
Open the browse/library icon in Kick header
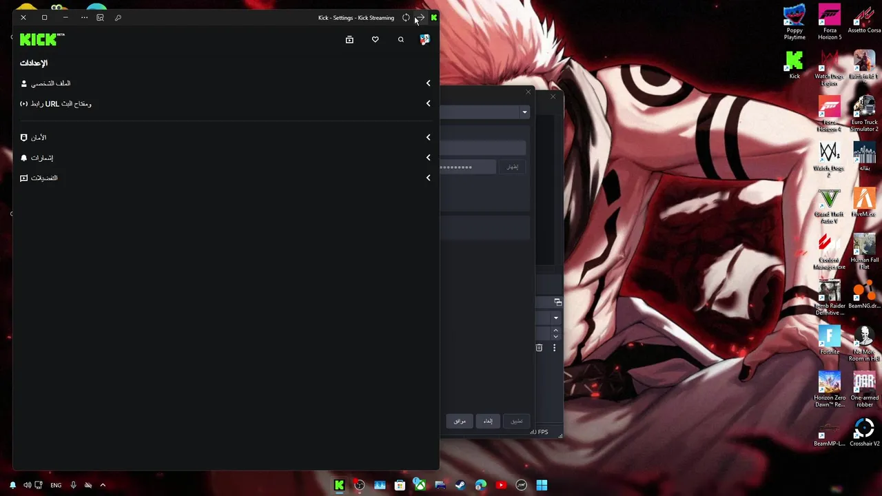click(x=349, y=40)
